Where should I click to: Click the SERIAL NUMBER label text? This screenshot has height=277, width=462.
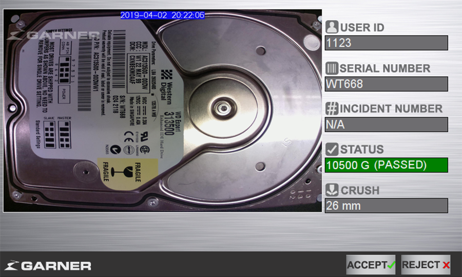tap(385, 68)
